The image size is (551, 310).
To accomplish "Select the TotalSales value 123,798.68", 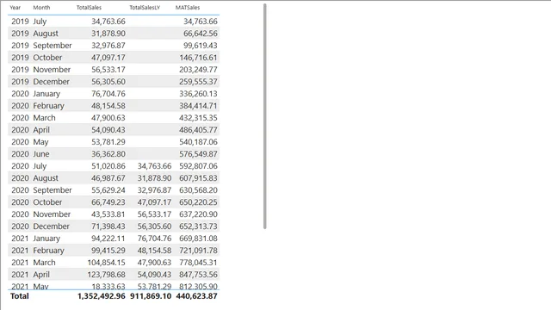I will (x=106, y=275).
